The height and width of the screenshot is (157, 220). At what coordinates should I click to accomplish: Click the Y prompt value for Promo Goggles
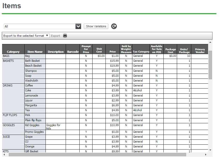[86, 132]
